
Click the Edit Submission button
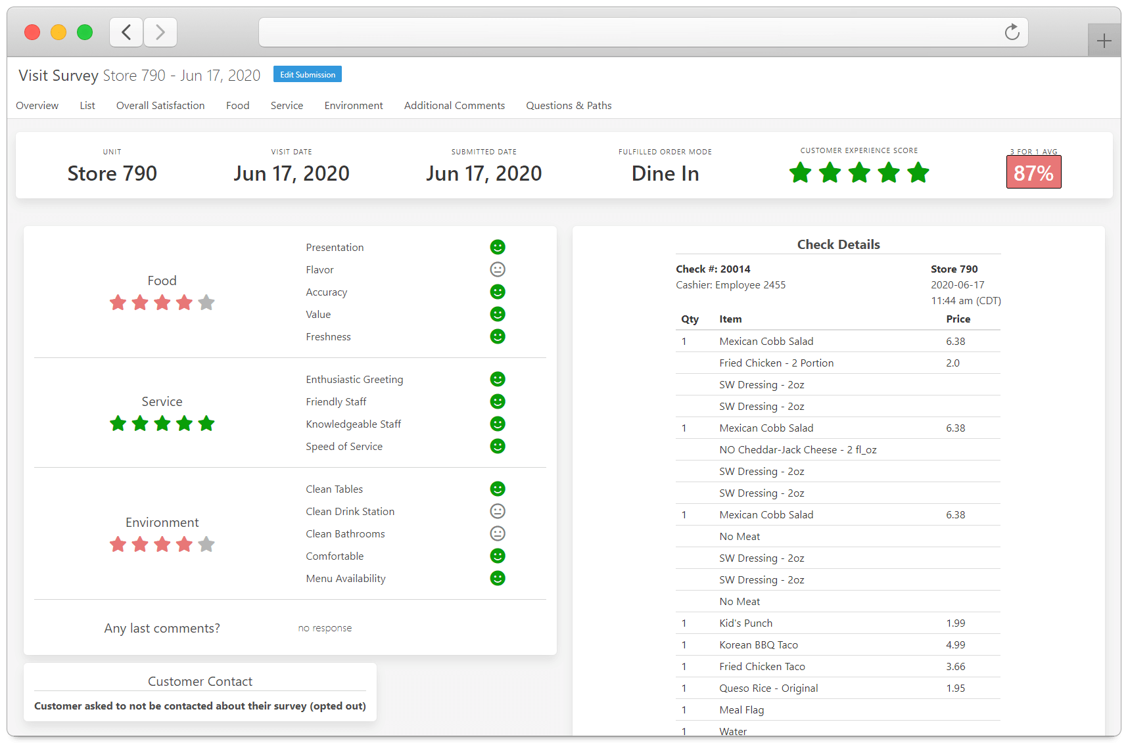(307, 74)
